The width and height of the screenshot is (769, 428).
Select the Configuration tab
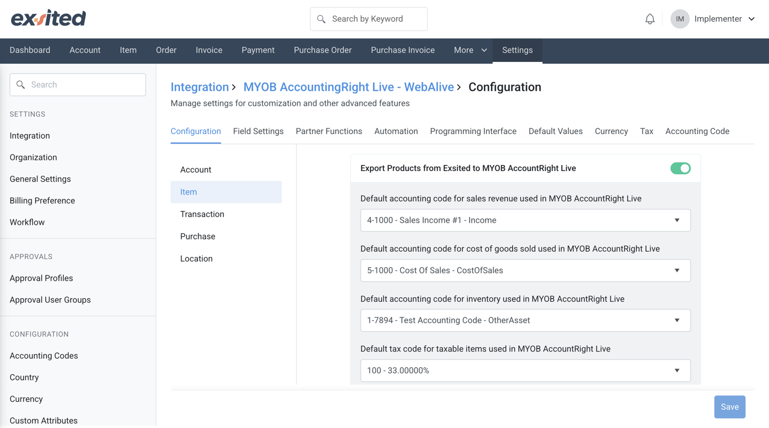click(x=195, y=131)
